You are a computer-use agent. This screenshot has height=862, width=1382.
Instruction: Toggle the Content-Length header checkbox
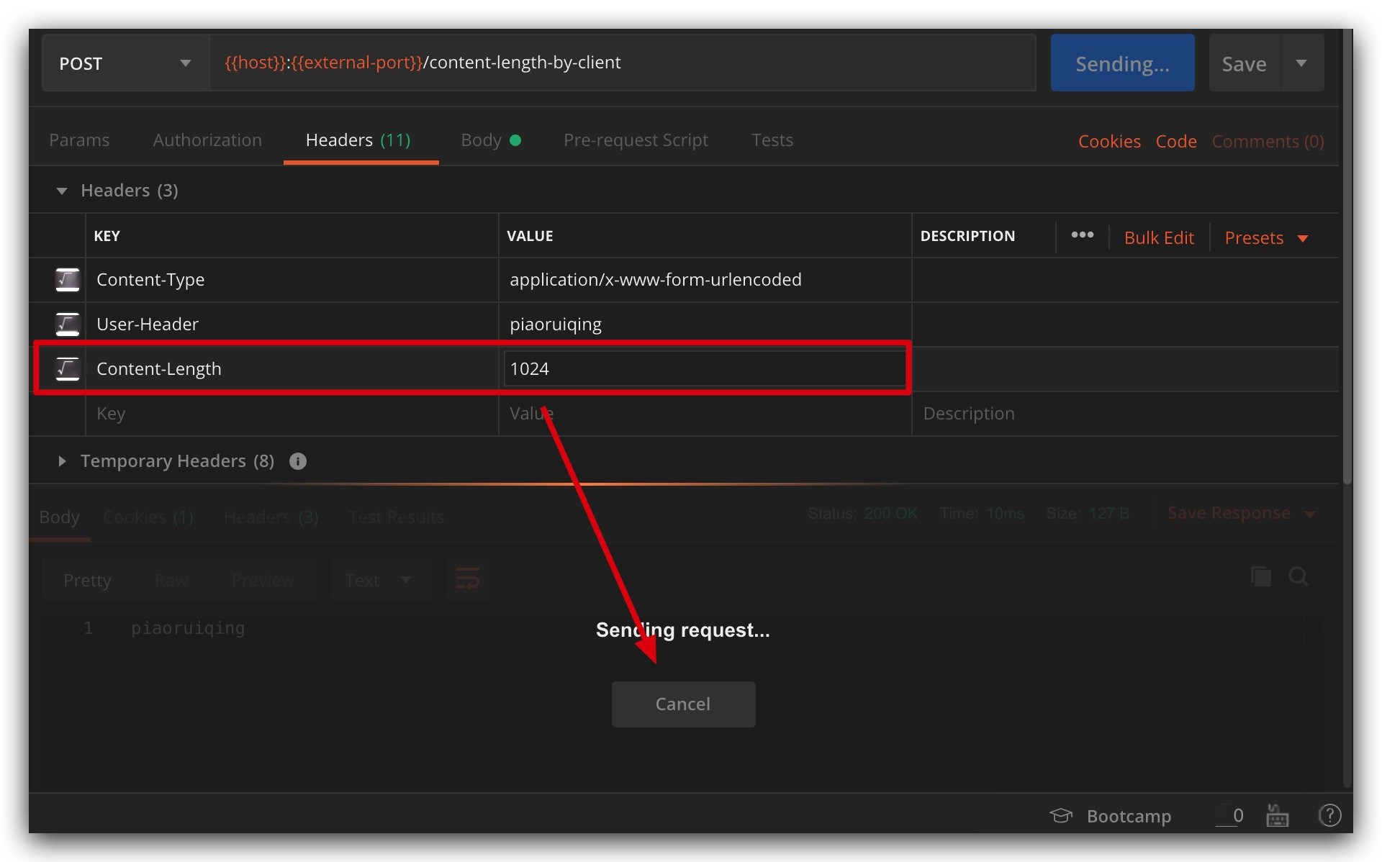(x=68, y=368)
